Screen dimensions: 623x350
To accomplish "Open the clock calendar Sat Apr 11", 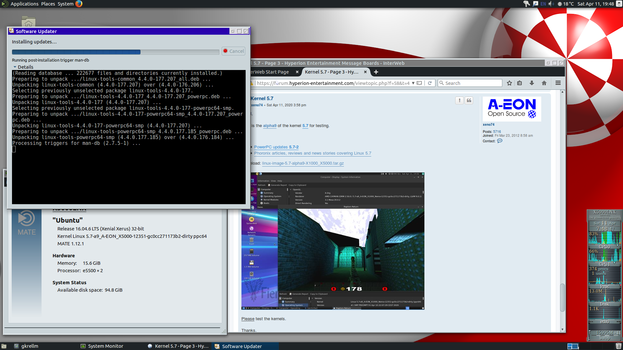I will pos(595,4).
